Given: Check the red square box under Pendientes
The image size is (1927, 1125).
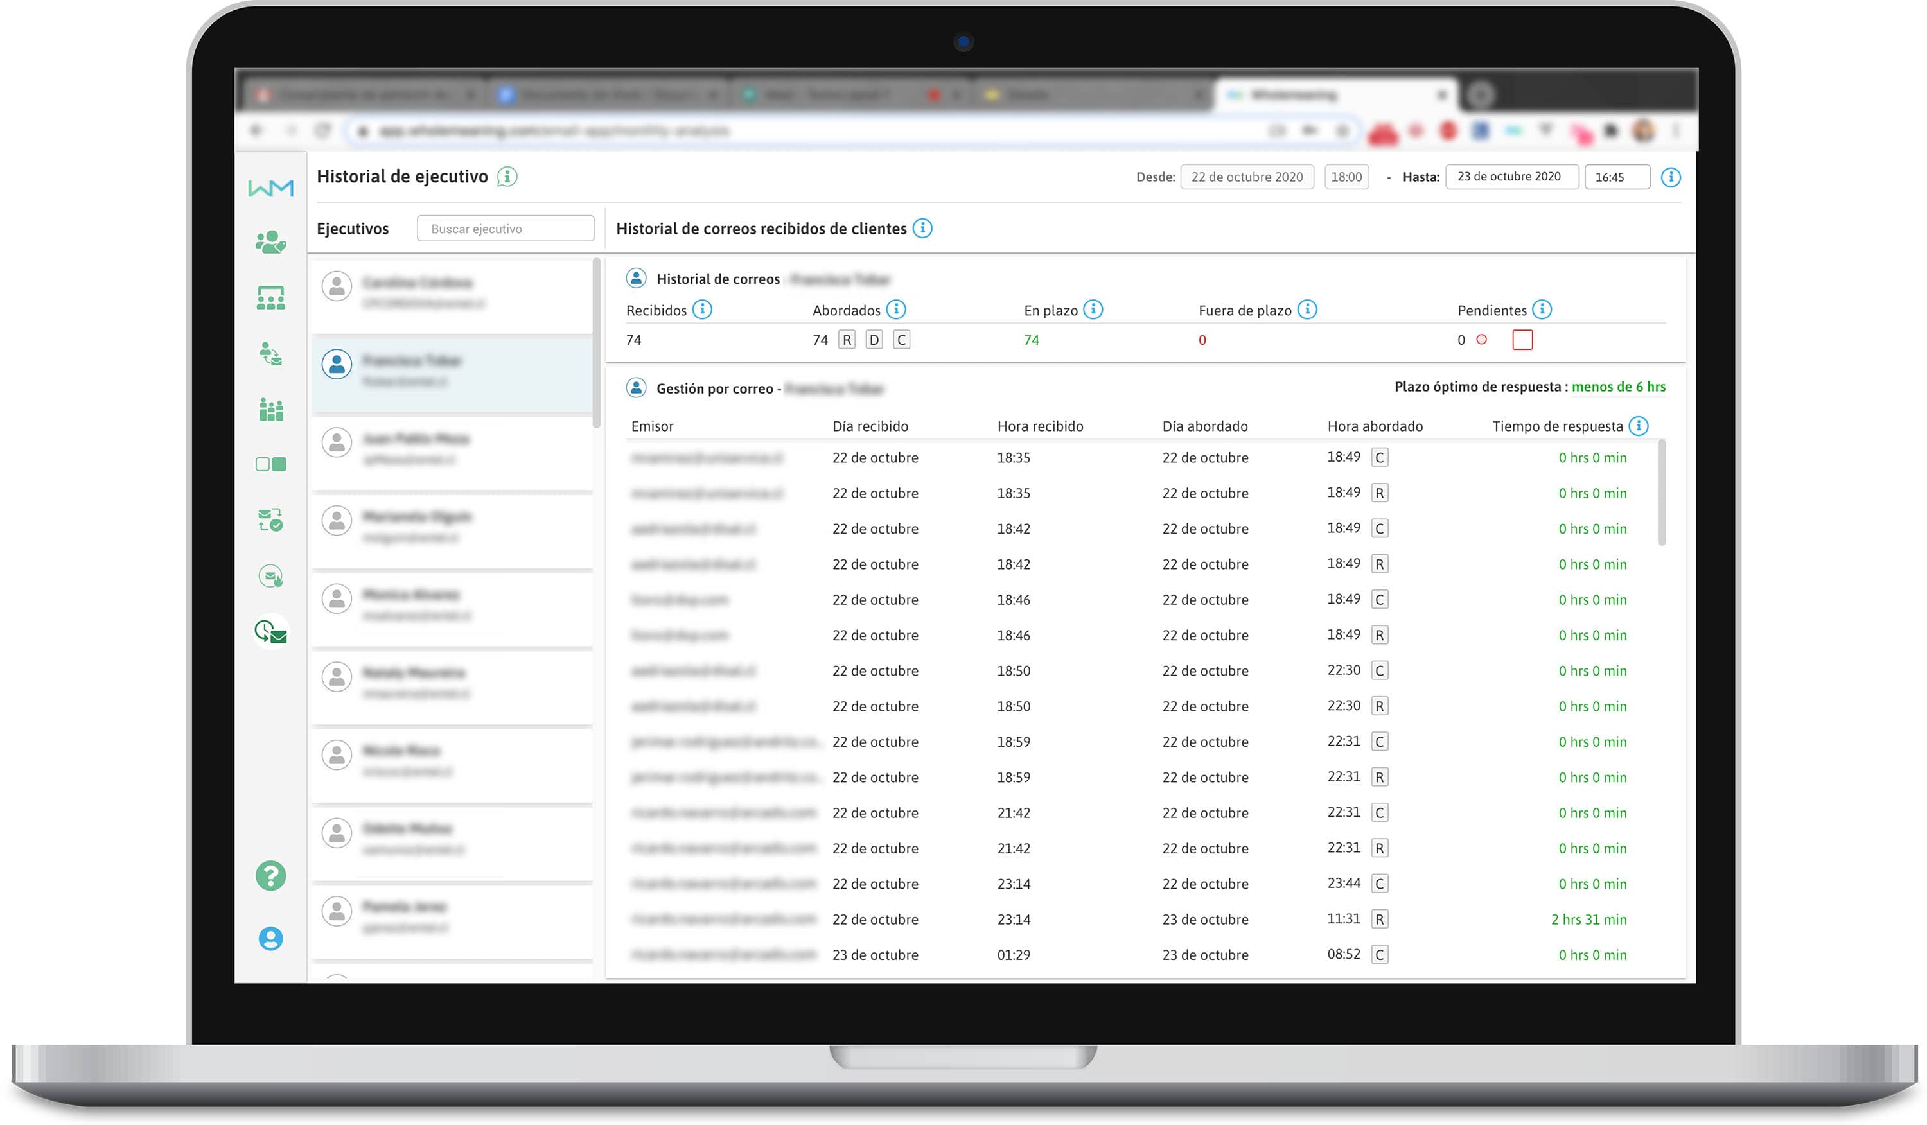Looking at the screenshot, I should tap(1522, 340).
